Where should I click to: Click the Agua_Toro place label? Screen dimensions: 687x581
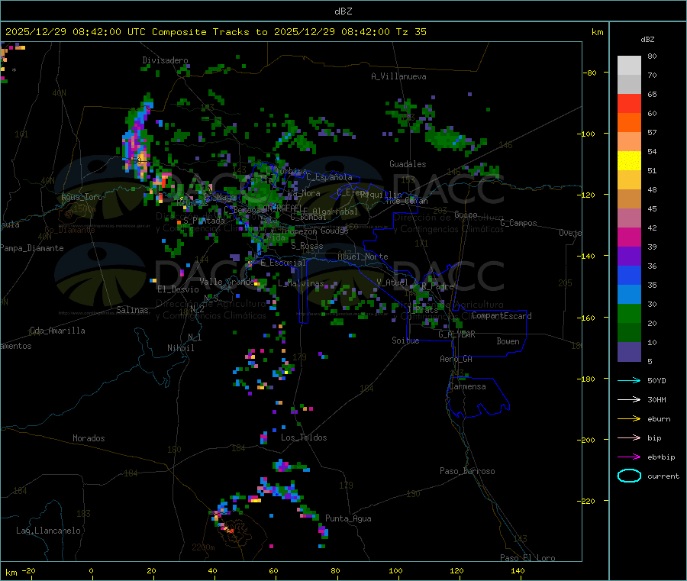[x=82, y=197]
